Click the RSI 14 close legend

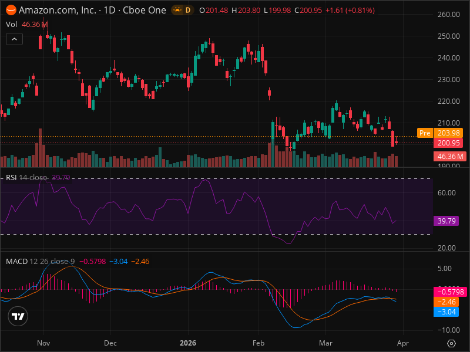(26, 178)
